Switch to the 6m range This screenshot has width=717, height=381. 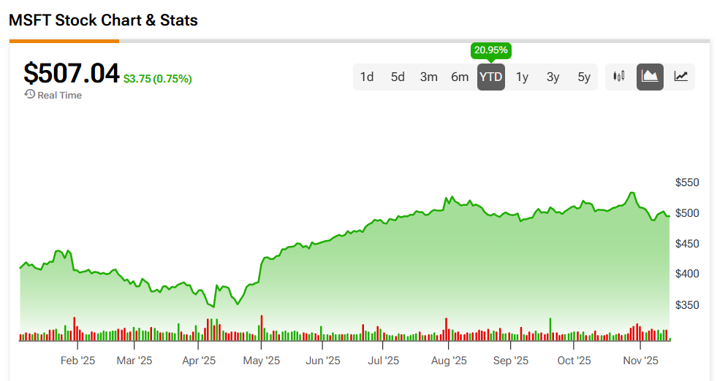(x=460, y=77)
